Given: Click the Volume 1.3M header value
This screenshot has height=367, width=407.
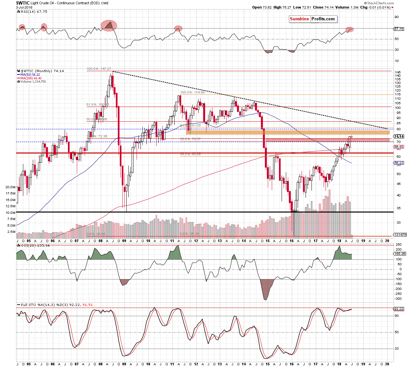Looking at the screenshot, I should (347, 7).
